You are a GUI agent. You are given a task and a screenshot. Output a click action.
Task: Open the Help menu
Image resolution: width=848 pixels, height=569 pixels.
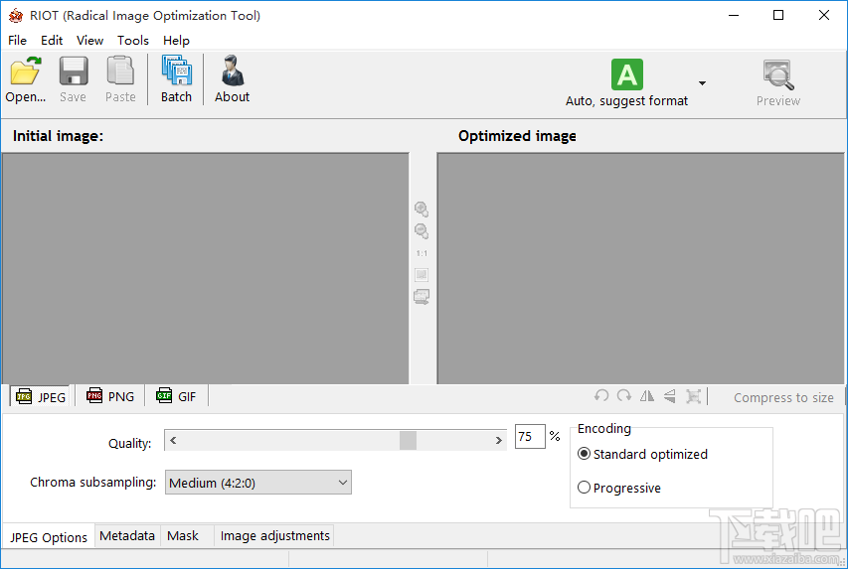click(176, 41)
